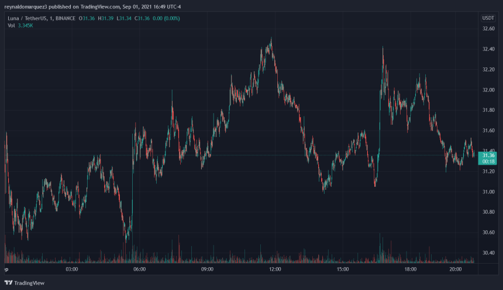
Task: Select the 15:00 time axis label
Action: [343, 269]
